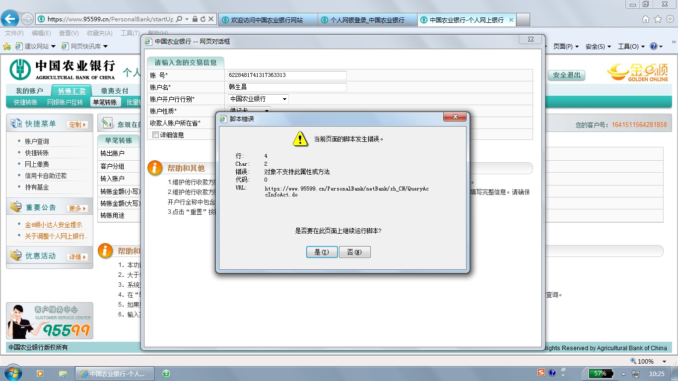Open the 查看(V) menu
The width and height of the screenshot is (678, 381).
(68, 33)
